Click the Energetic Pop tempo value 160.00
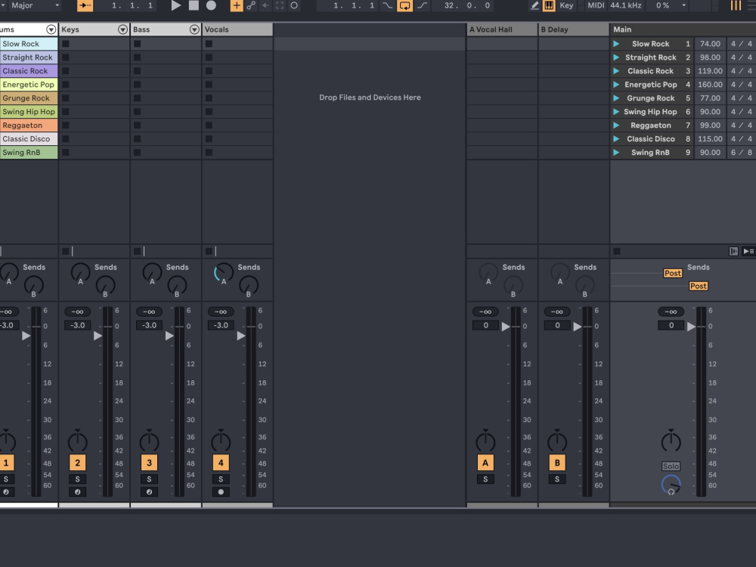Screen dimensions: 756x567 [710, 85]
